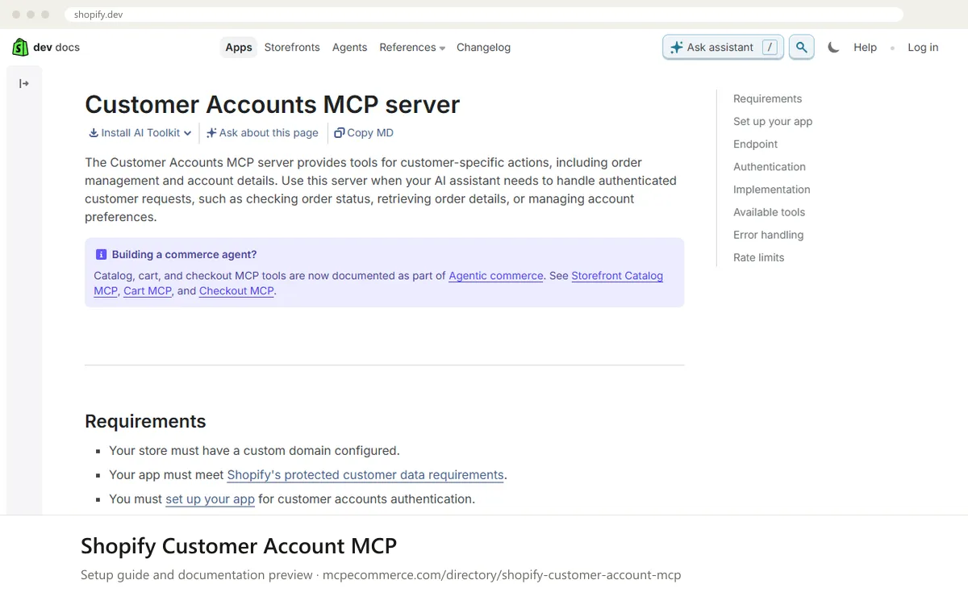The height and width of the screenshot is (605, 968).
Task: Click the Help link
Action: (865, 48)
